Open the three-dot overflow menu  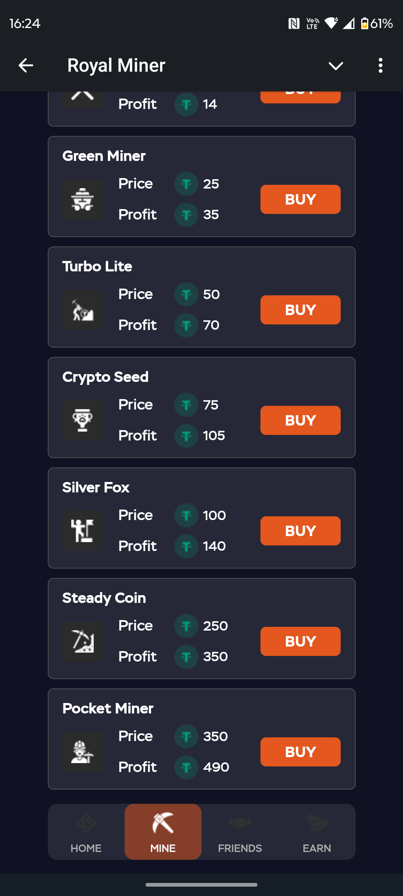pos(380,65)
